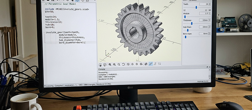Click the Thickness value field showing 12mm
Screen dimensions: 252x110
click(204, 20)
